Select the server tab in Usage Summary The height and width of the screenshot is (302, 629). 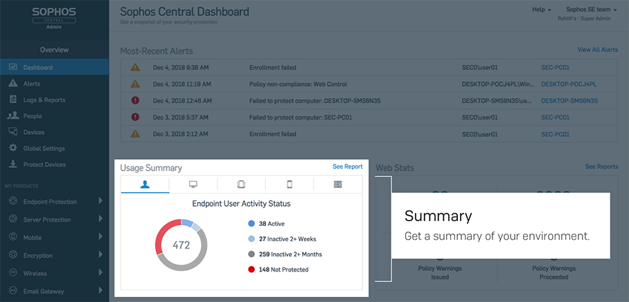coord(338,184)
